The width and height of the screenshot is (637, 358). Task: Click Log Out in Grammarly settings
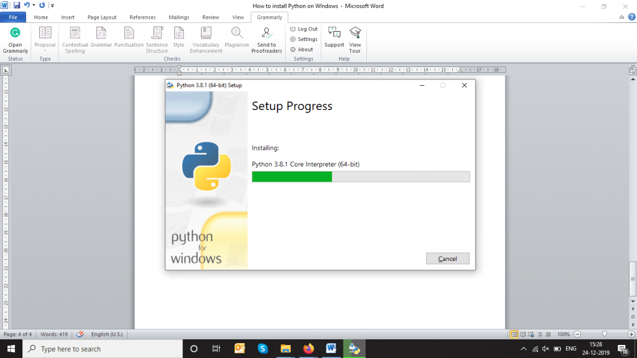[304, 29]
